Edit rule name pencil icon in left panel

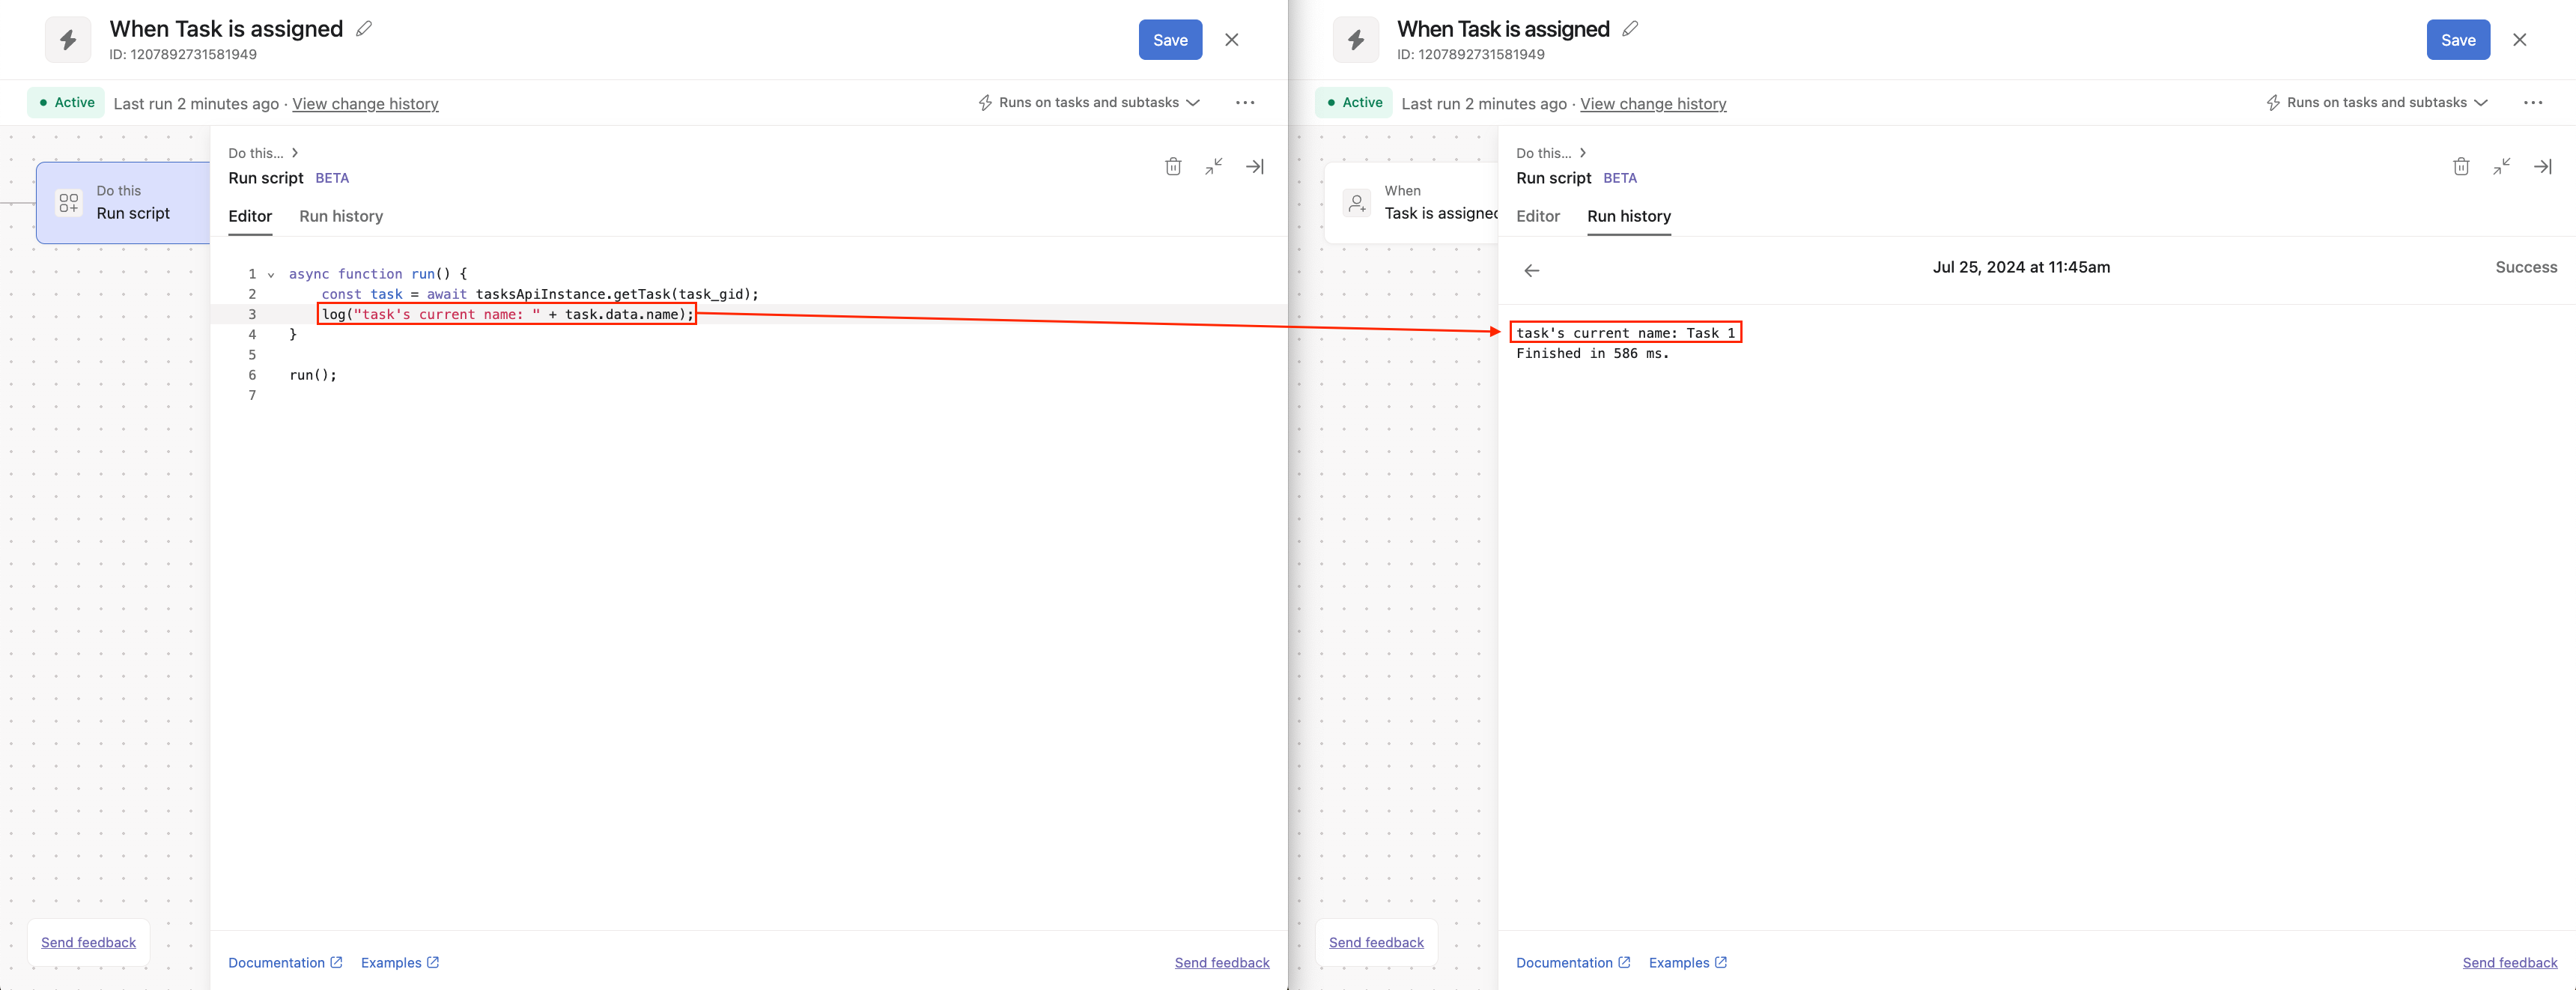[364, 29]
